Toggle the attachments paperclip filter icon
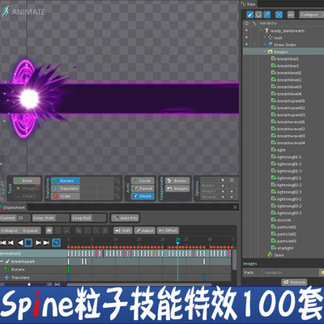The width and height of the screenshot is (324, 324). (267, 15)
